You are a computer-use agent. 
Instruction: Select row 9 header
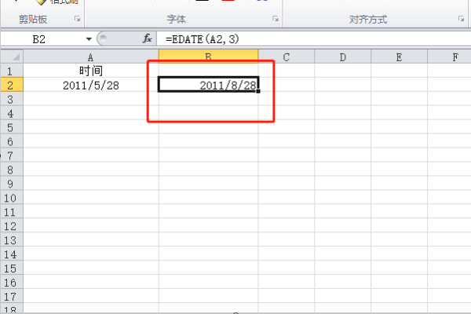[12, 183]
